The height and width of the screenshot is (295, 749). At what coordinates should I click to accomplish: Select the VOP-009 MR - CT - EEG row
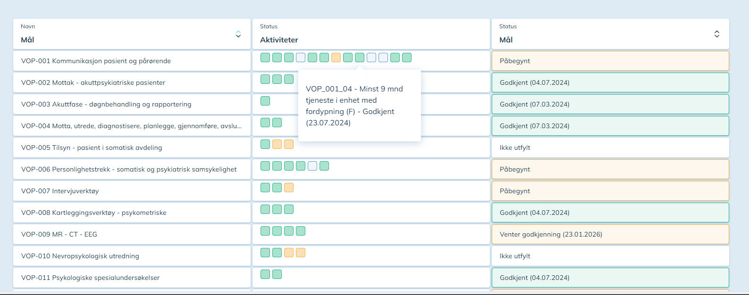pos(59,234)
